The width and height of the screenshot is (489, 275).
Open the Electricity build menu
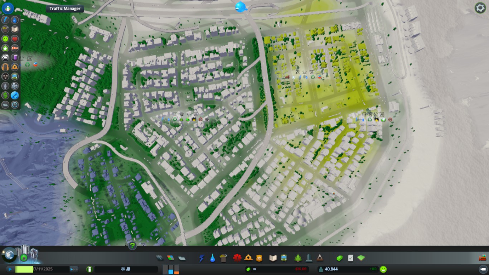pyautogui.click(x=202, y=258)
